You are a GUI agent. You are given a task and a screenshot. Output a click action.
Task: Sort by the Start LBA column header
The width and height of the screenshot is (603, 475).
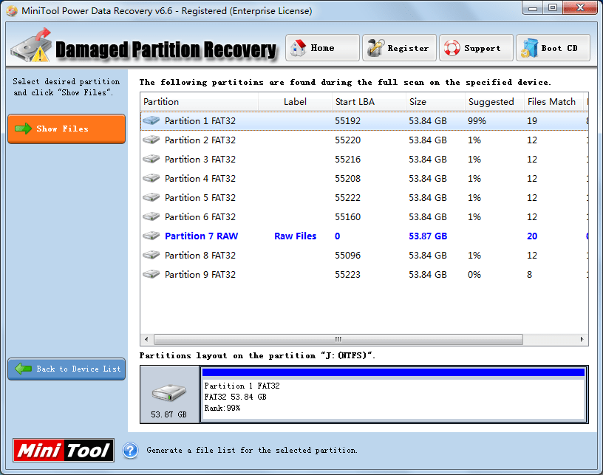369,102
